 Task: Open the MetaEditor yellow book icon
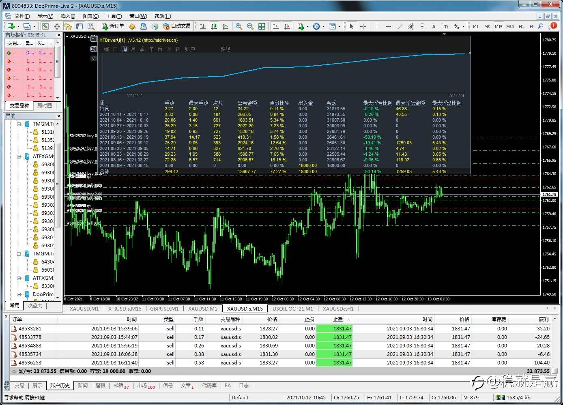coord(132,26)
